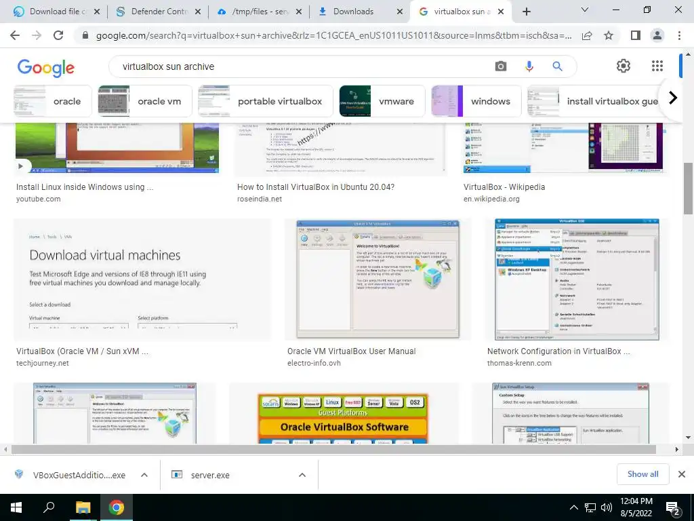Open Windows taskbar search
Viewport: 694px width, 521px height.
[x=49, y=507]
